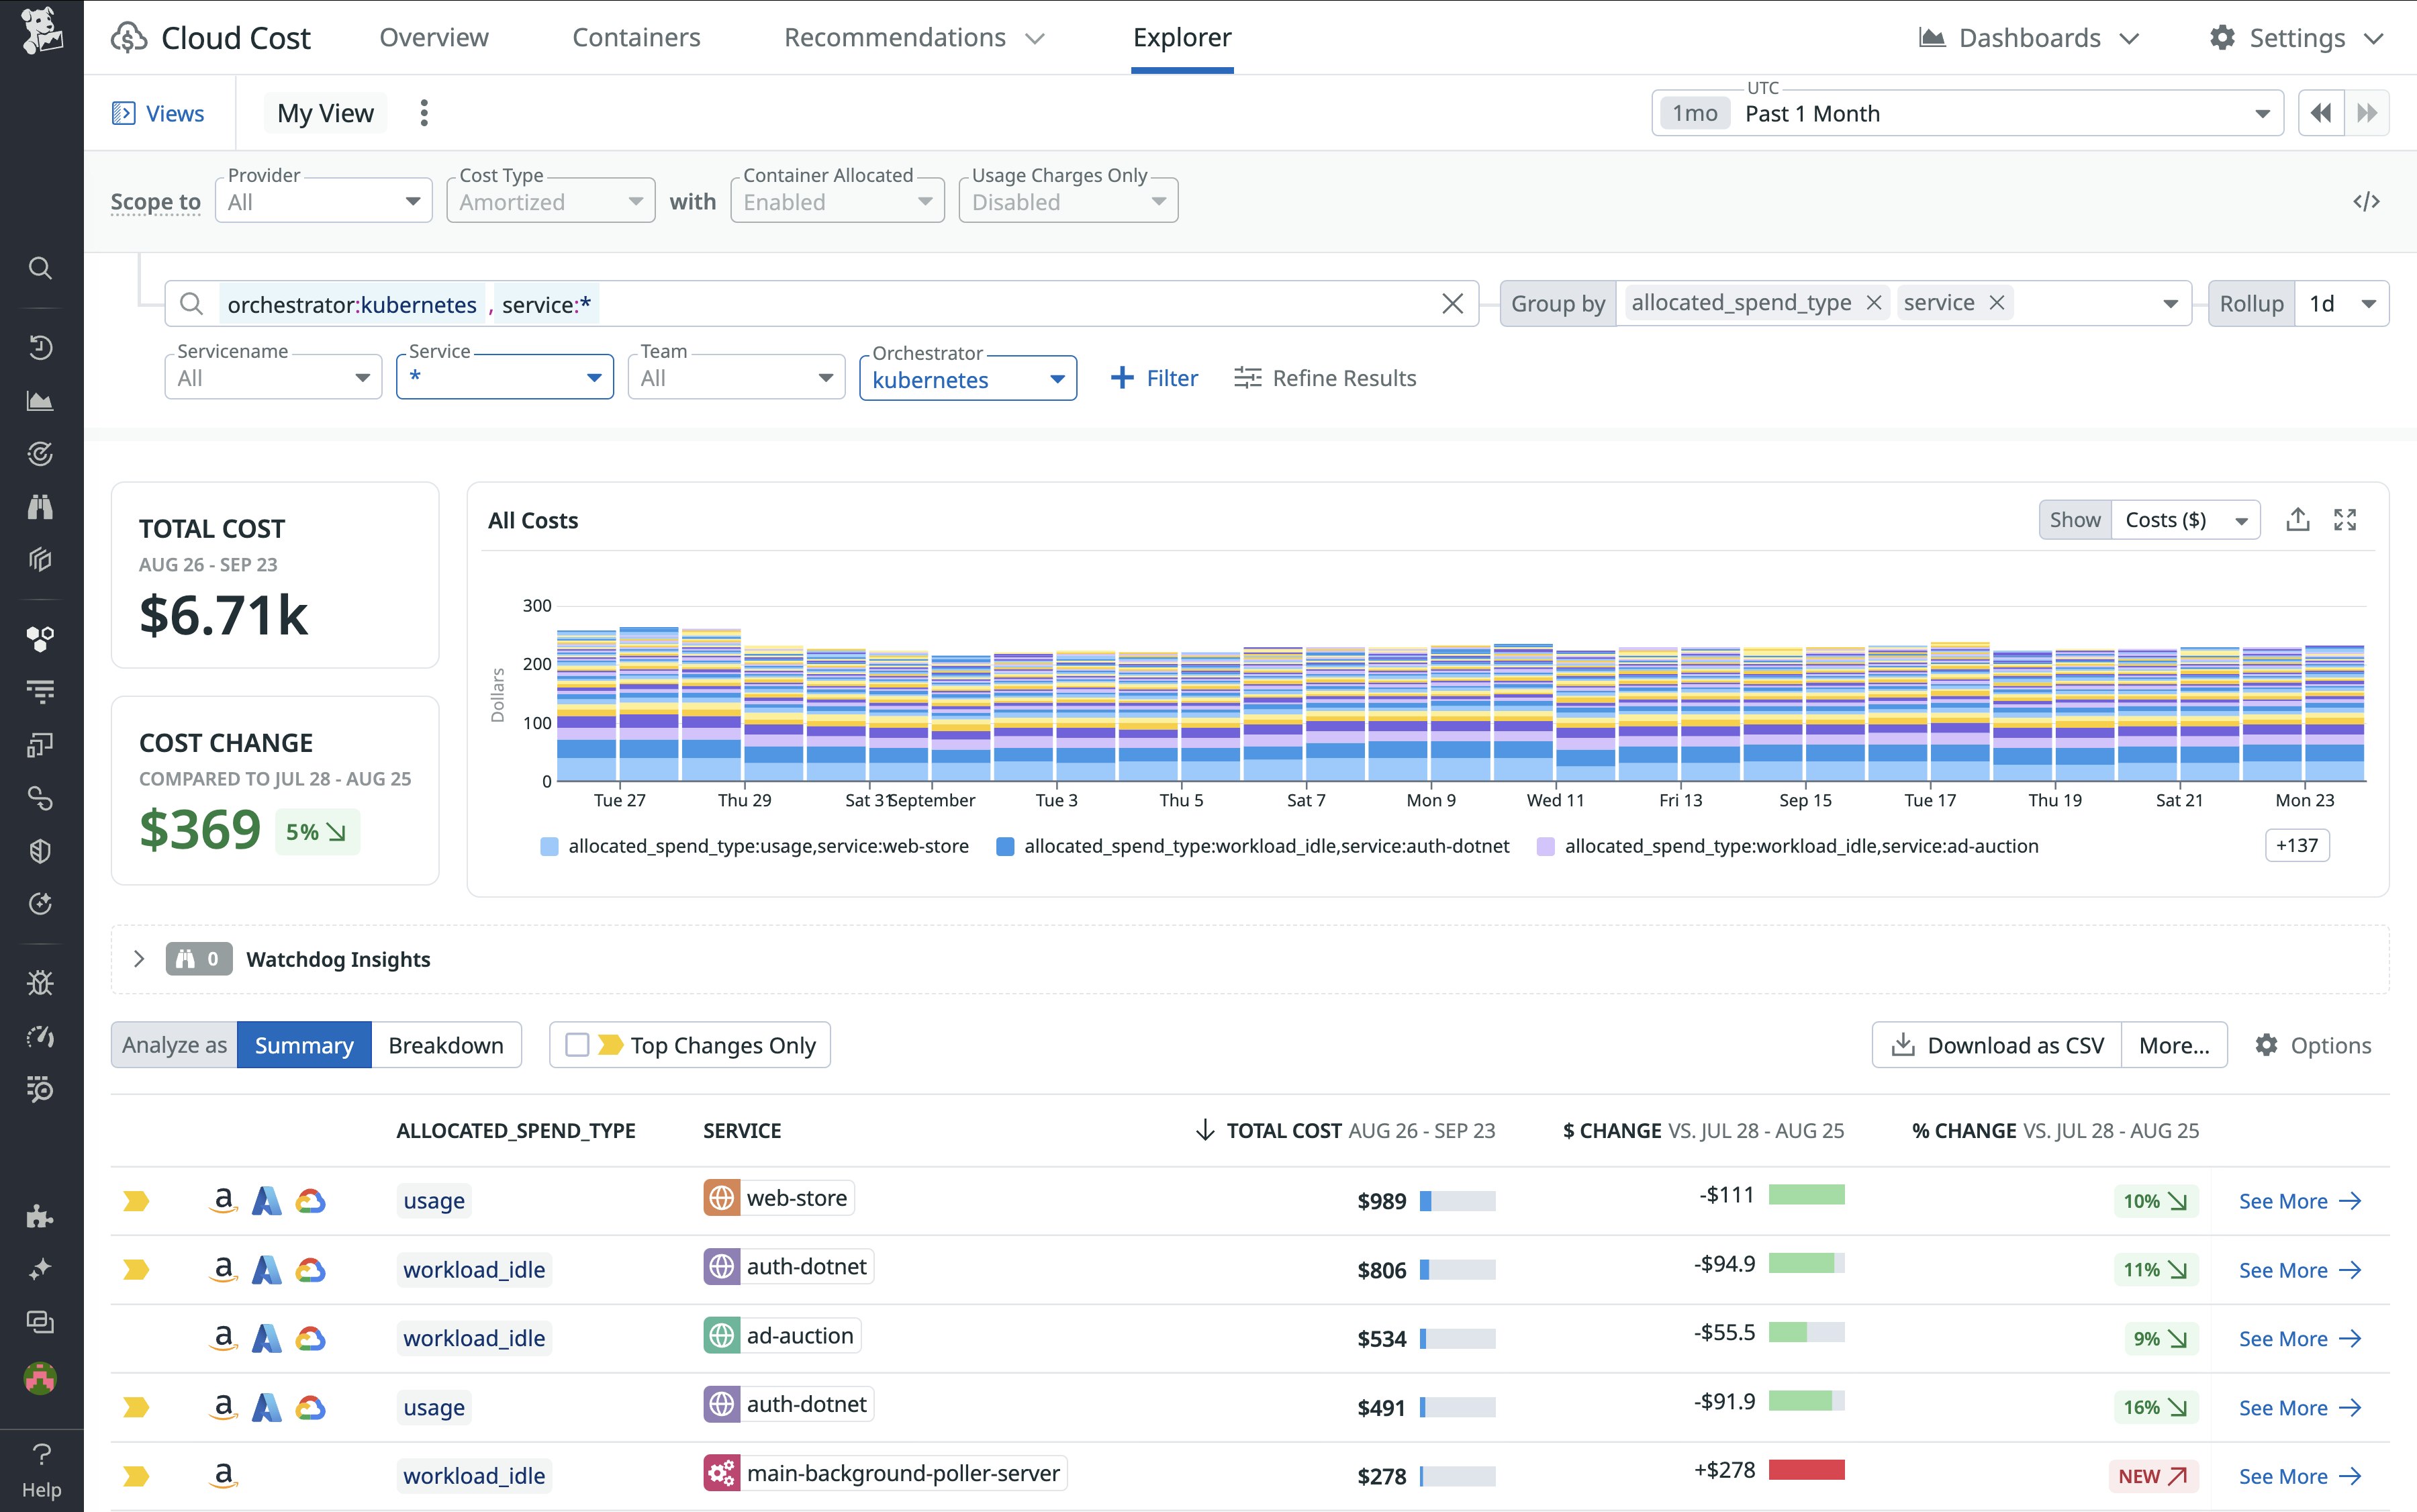
Task: Switch analysis to Breakdown view
Action: coord(446,1045)
